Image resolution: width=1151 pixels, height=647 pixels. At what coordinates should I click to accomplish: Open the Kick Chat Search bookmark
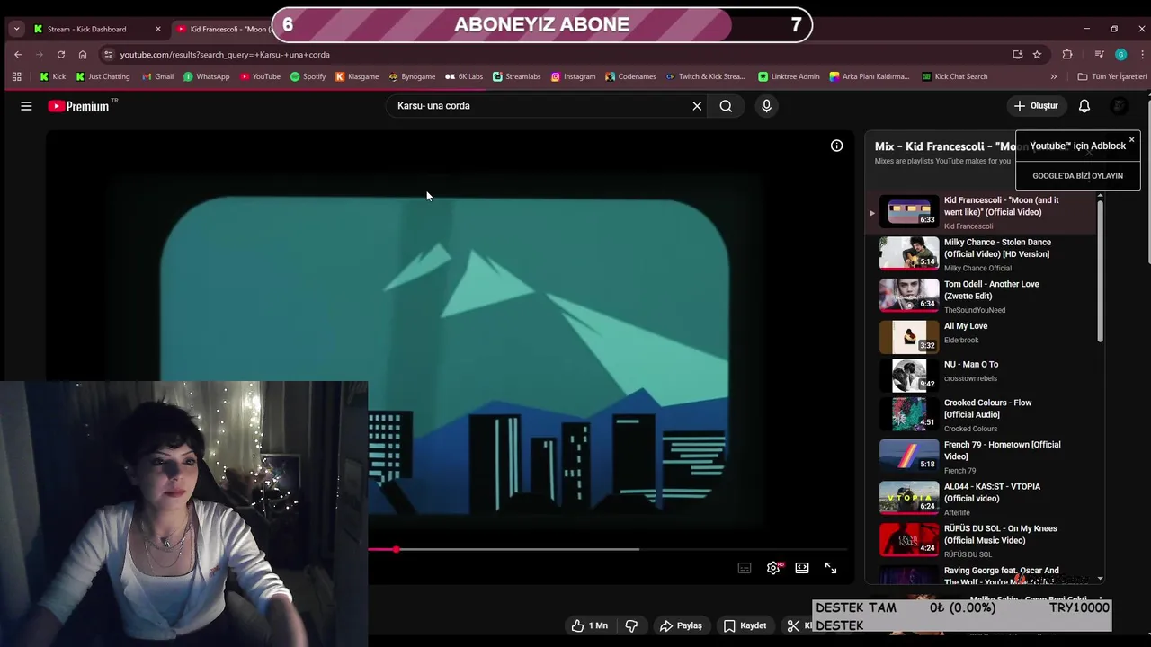coord(954,76)
